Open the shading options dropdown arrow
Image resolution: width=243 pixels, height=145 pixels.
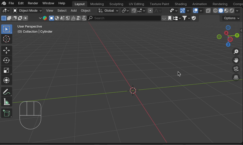[x=237, y=11]
